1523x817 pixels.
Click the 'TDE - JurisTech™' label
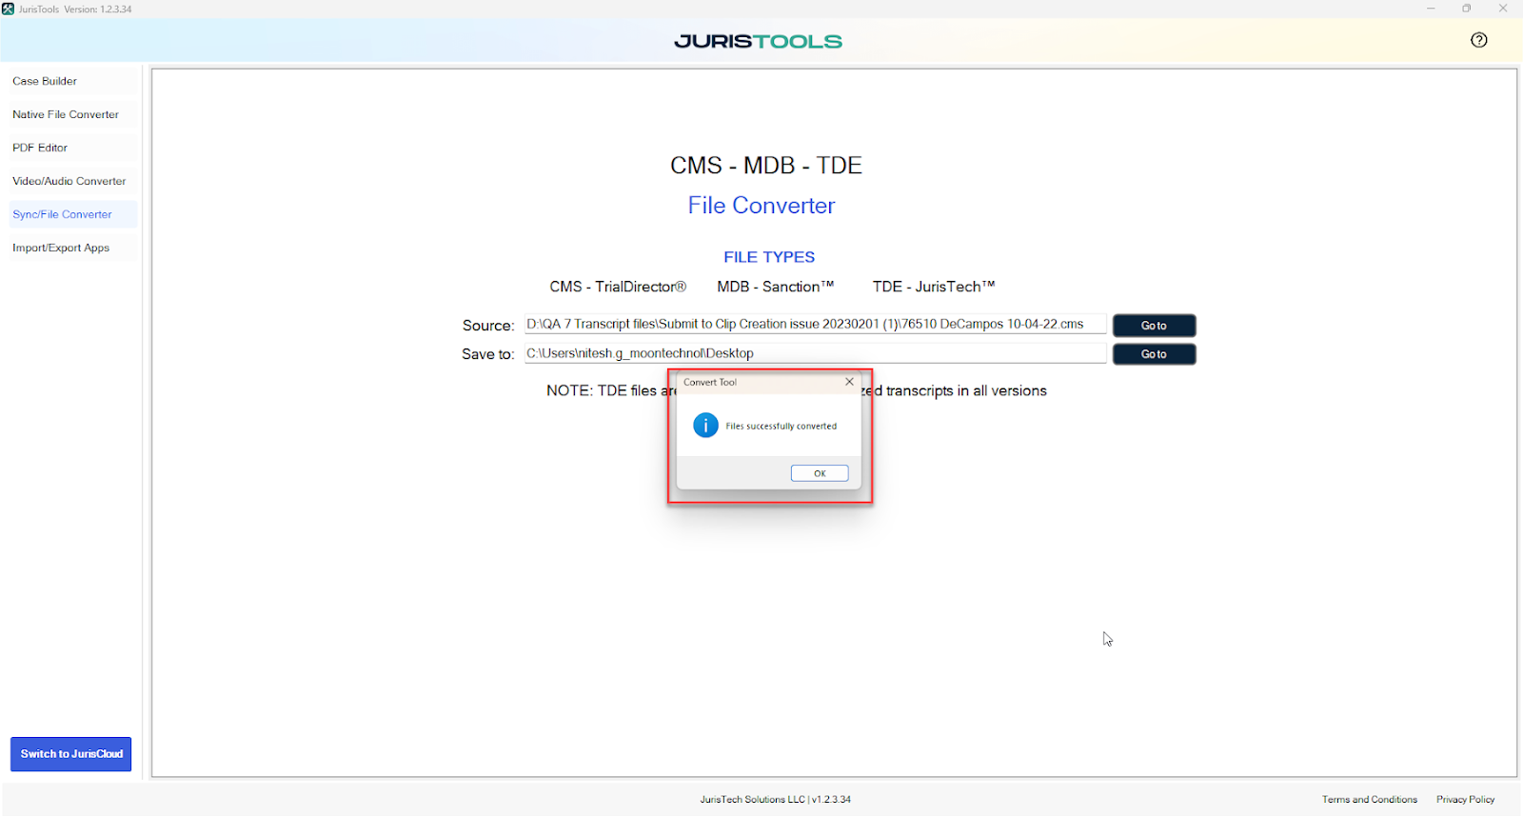coord(934,287)
